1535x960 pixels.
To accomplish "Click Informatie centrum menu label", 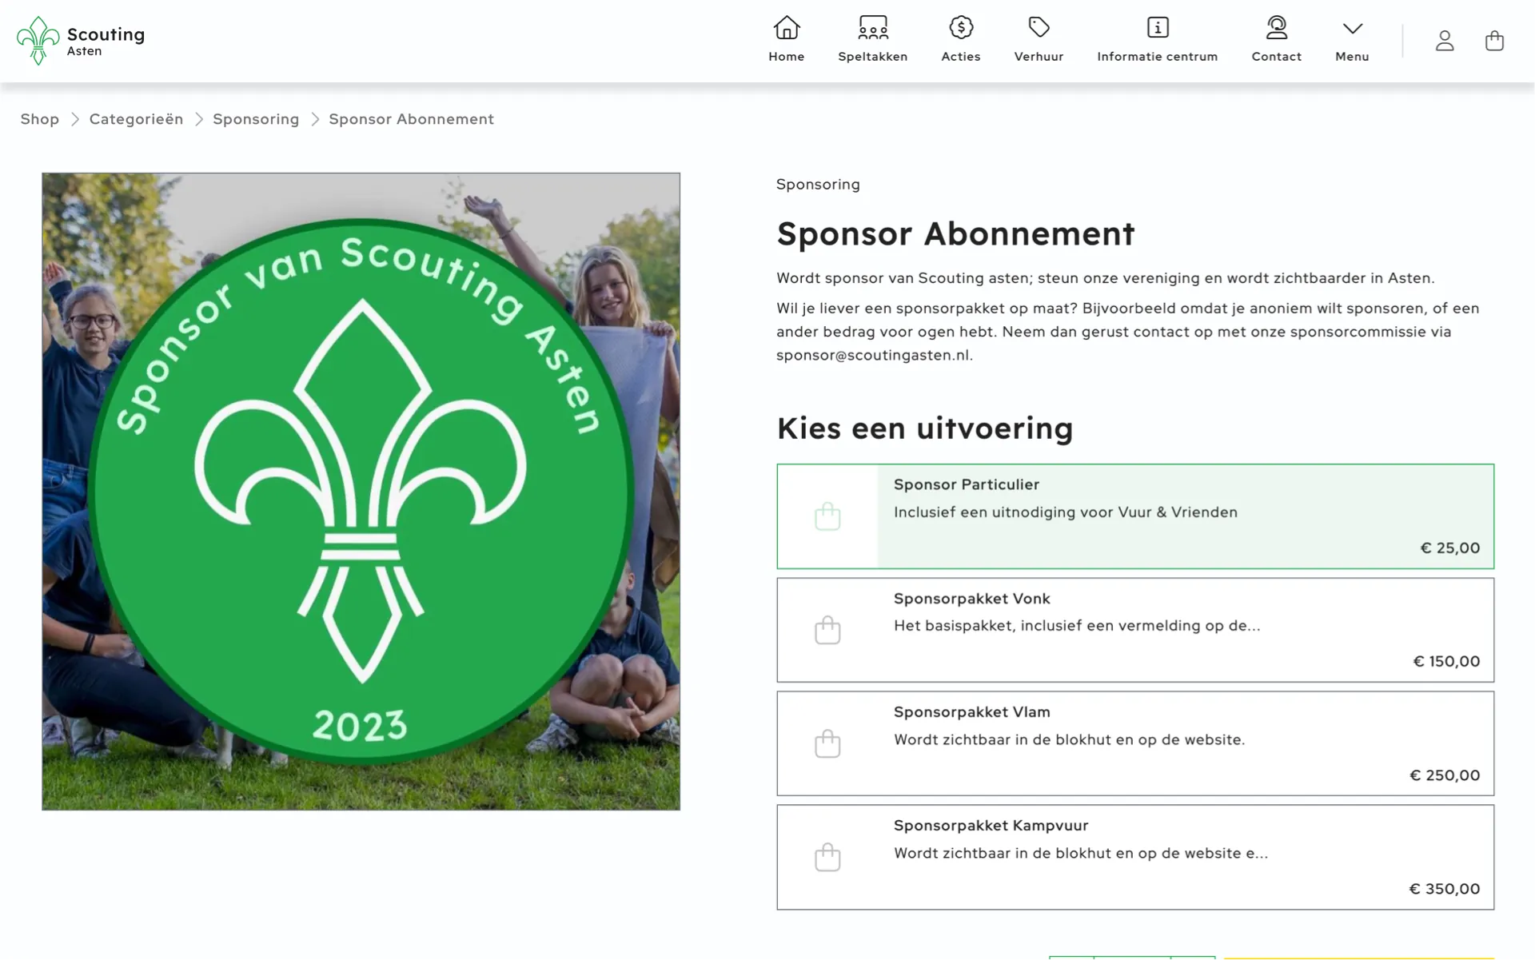I will tap(1158, 57).
